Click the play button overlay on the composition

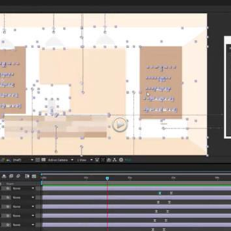(x=120, y=124)
